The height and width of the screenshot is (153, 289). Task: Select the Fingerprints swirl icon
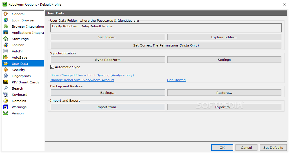[x=6, y=76]
